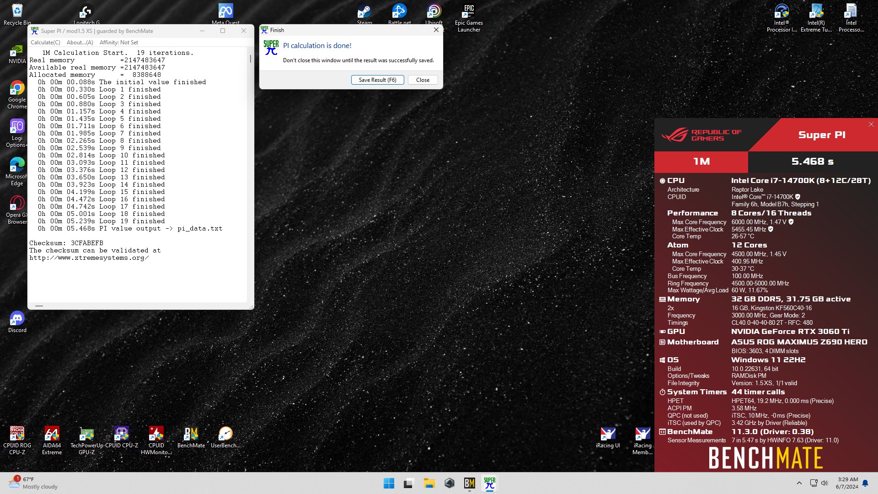Open Windows Start button

coord(389,483)
